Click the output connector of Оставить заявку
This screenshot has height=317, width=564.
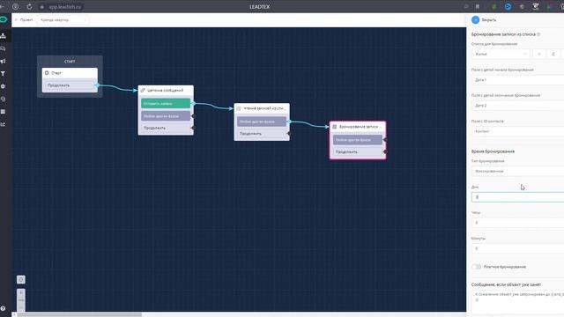tap(193, 104)
